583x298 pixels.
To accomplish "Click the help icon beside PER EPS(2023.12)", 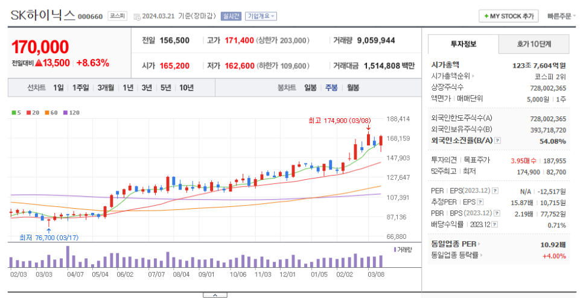I will [x=495, y=191].
